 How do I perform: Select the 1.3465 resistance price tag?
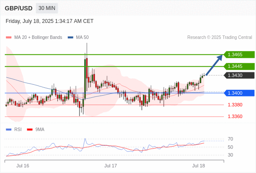[239, 54]
